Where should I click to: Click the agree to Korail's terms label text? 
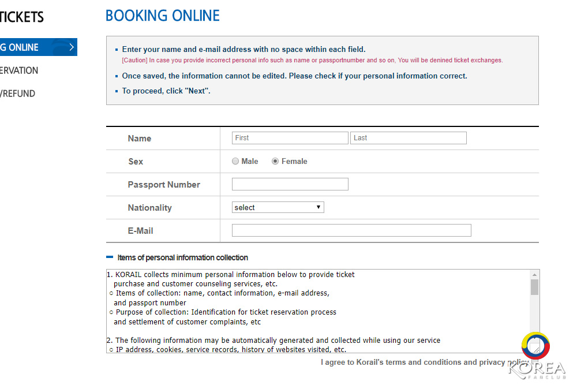(x=421, y=362)
